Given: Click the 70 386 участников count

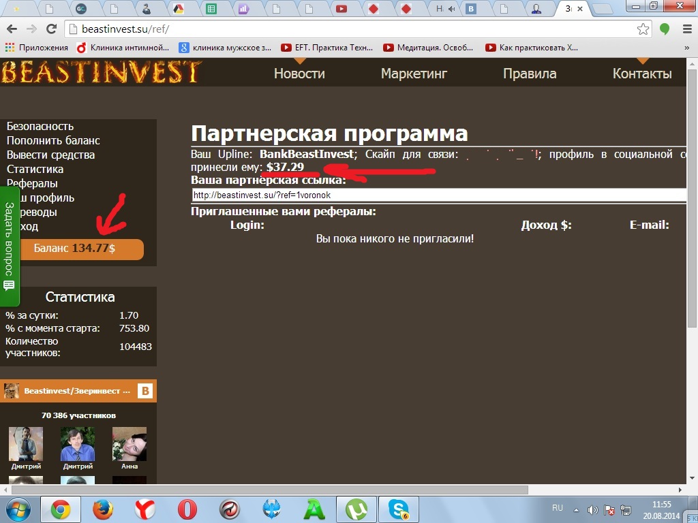Looking at the screenshot, I should (79, 415).
